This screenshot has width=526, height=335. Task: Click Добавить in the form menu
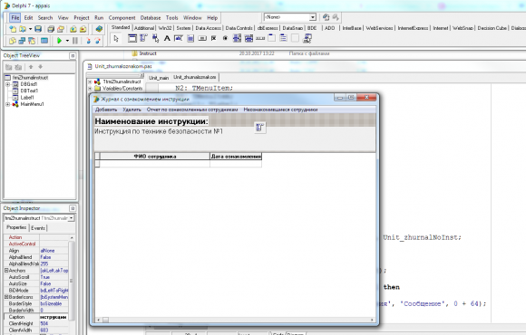tap(106, 110)
